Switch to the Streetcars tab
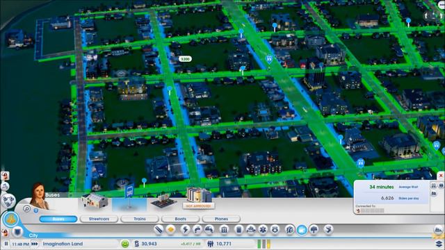Viewport: 445px width, 250px height. 99,219
